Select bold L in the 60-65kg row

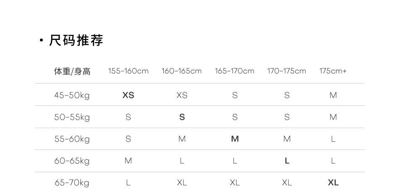pos(287,161)
